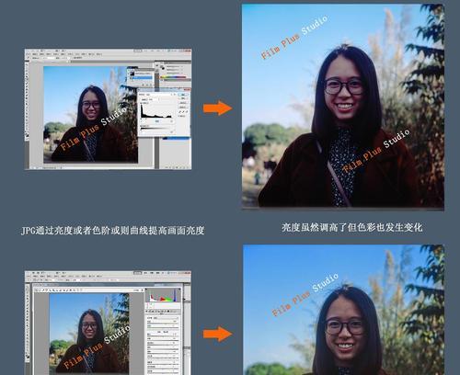Click the OK button in Levels dialog

pyautogui.click(x=183, y=95)
